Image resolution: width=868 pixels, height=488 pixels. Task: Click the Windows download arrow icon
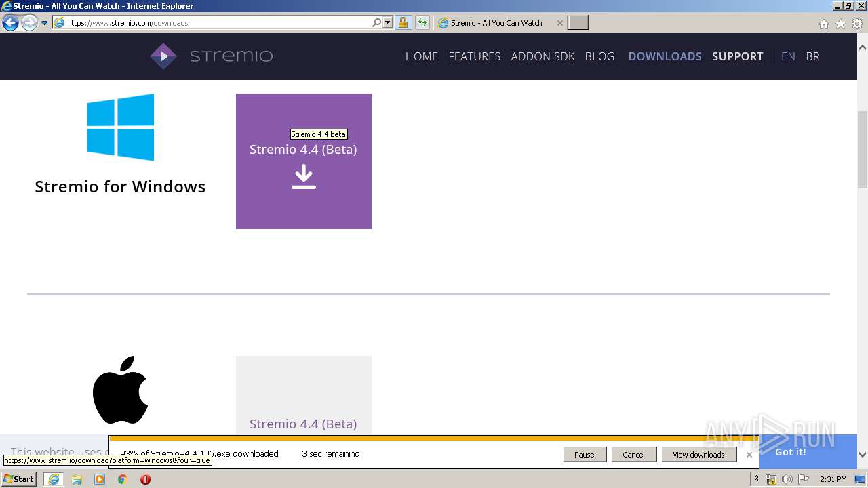coord(304,178)
